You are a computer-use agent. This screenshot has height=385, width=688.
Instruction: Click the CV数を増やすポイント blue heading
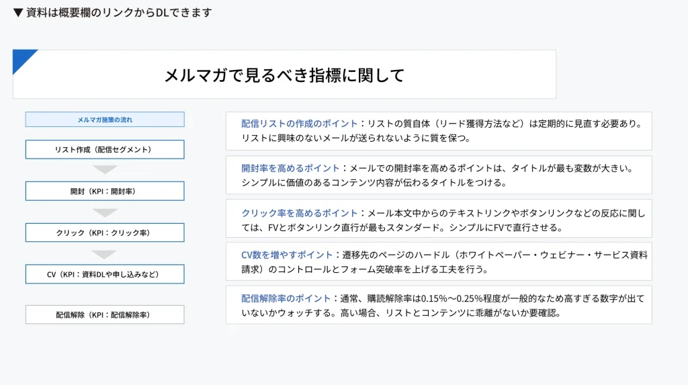coord(287,255)
